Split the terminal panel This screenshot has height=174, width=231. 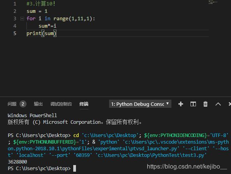pos(193,104)
